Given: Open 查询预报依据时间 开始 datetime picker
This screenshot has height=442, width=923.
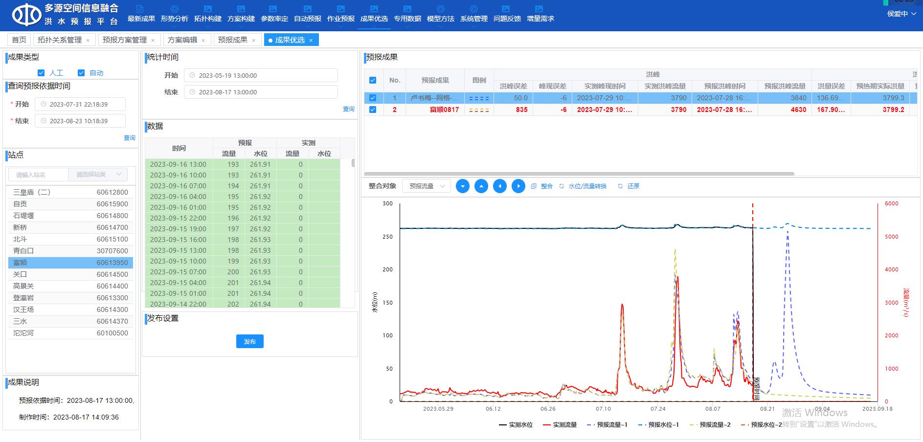Looking at the screenshot, I should [x=80, y=104].
